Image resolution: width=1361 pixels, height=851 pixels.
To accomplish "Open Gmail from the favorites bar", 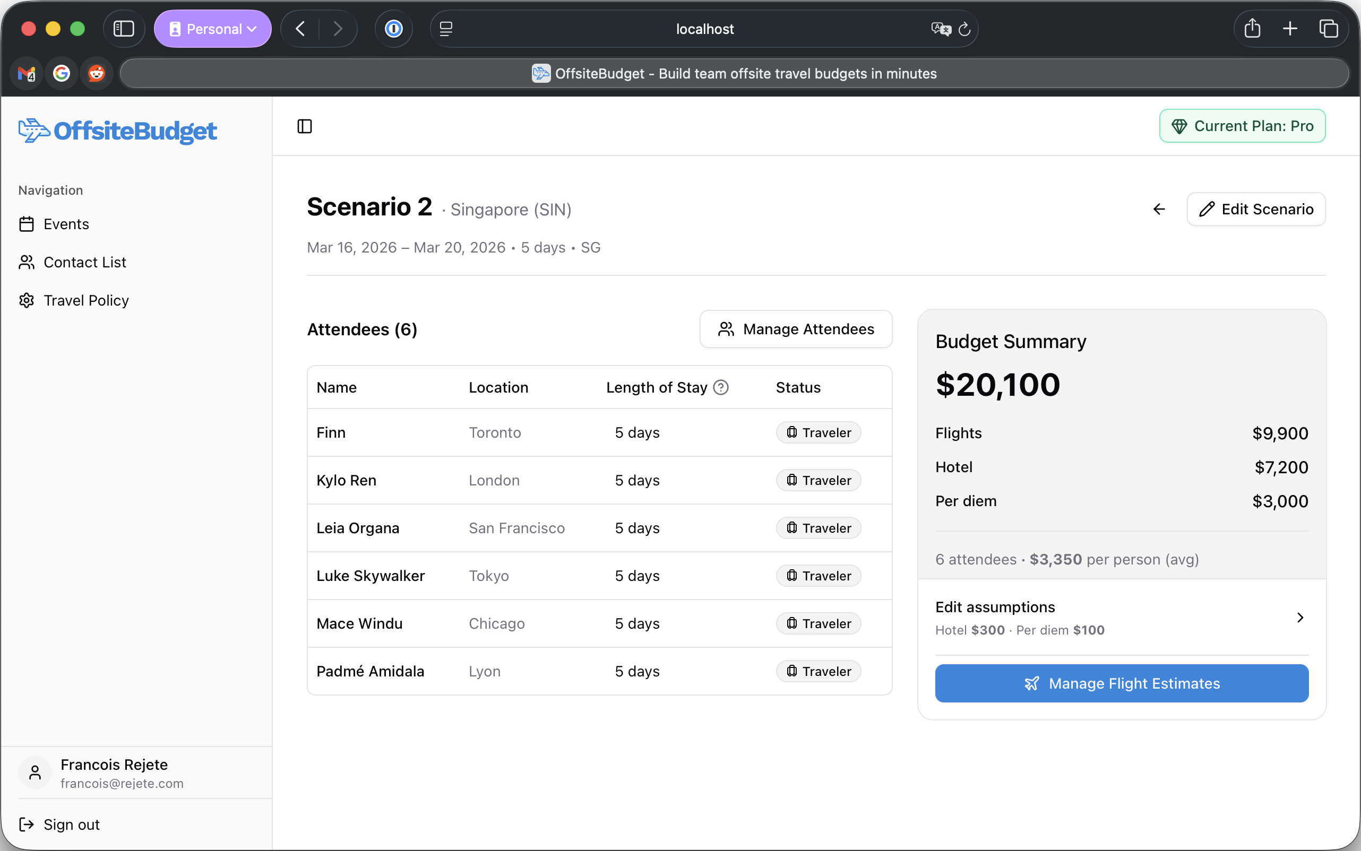I will tap(26, 73).
